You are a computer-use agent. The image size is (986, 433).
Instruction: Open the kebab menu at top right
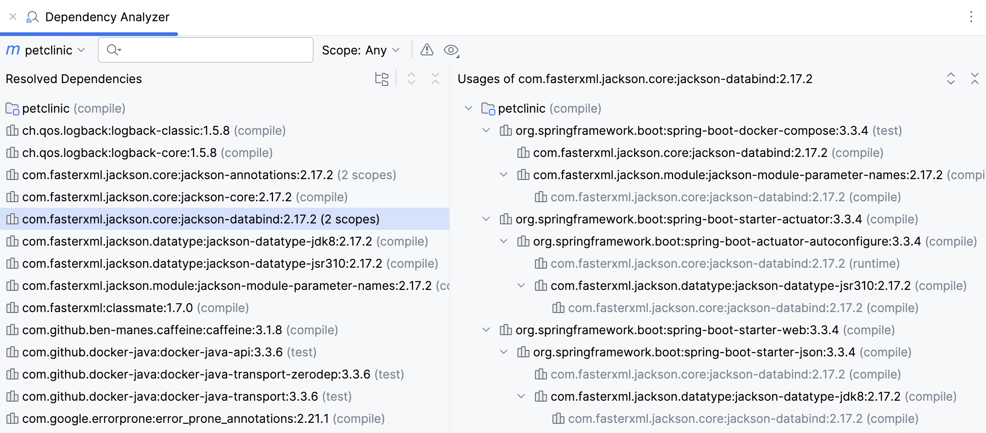pyautogui.click(x=971, y=17)
